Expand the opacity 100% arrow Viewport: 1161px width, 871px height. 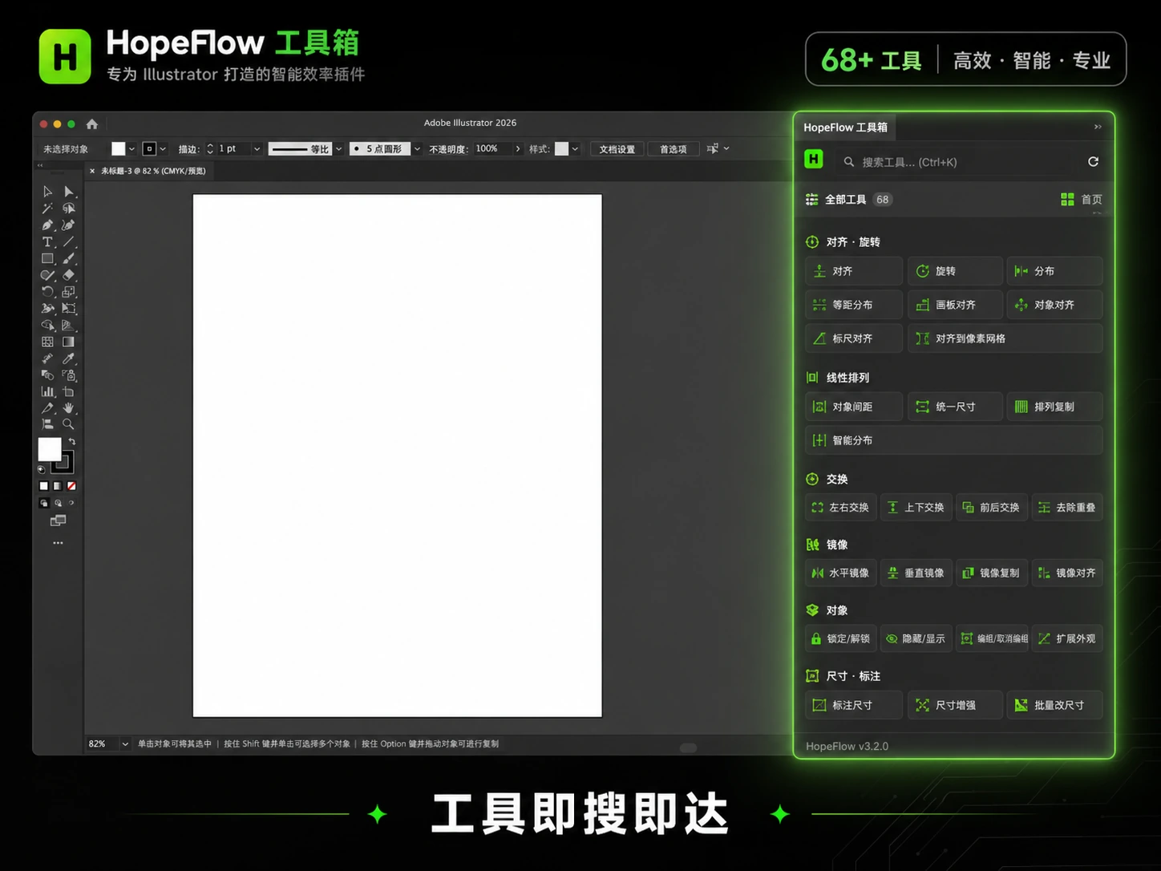(518, 149)
